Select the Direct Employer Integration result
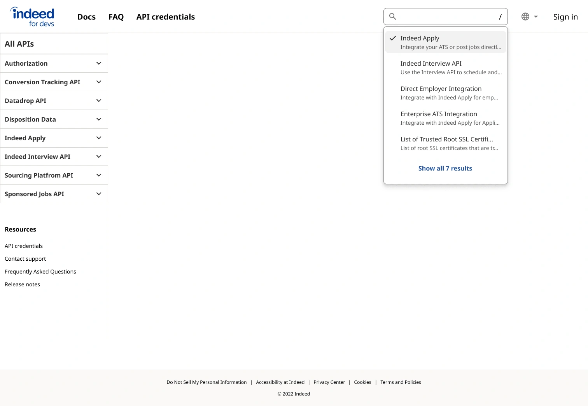The height and width of the screenshot is (406, 588). tap(446, 93)
